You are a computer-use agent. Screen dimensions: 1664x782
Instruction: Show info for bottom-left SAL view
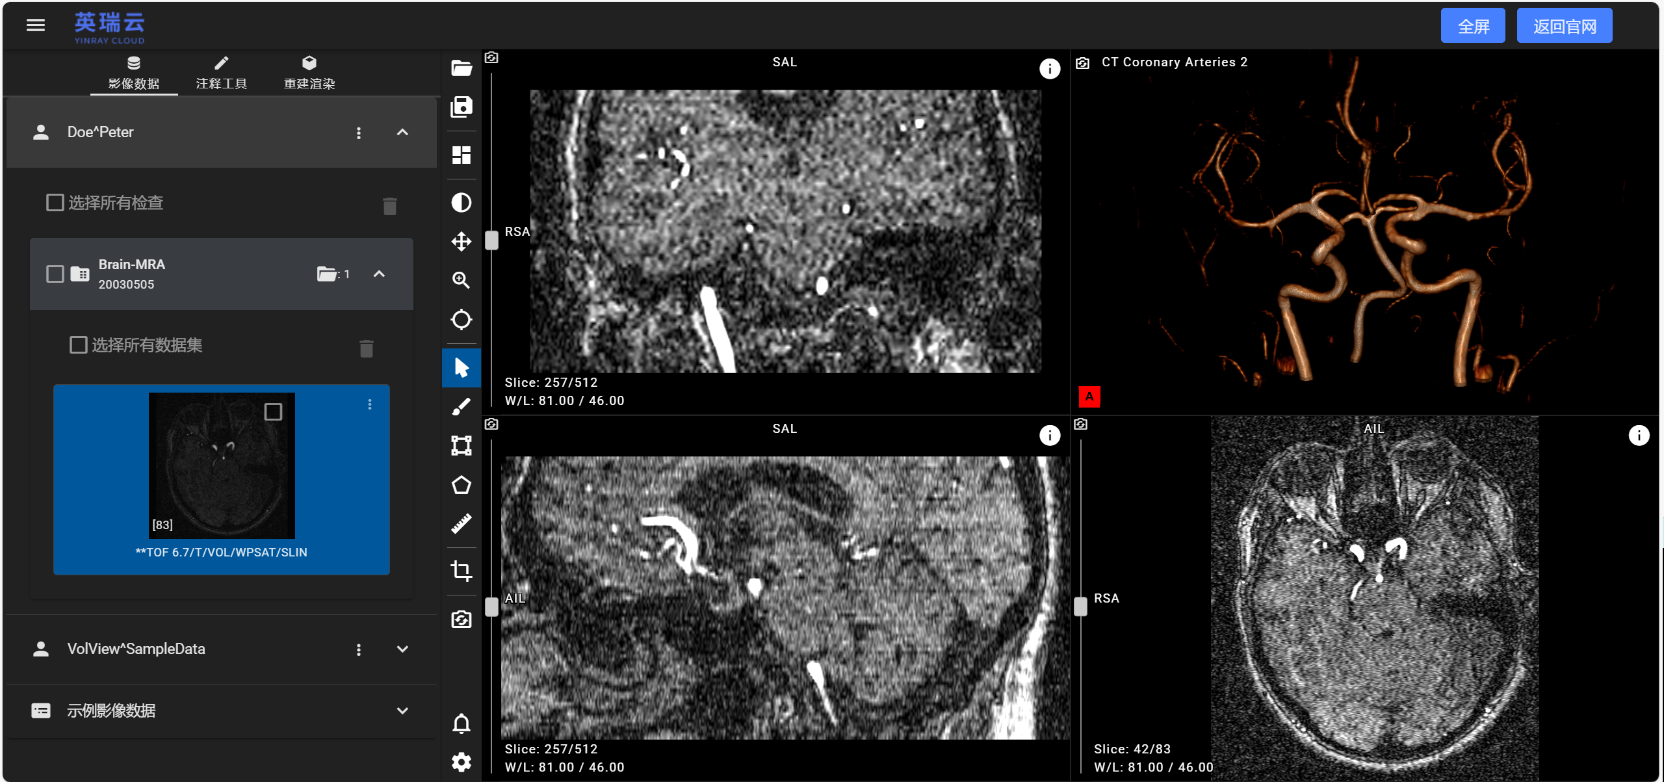click(1050, 436)
